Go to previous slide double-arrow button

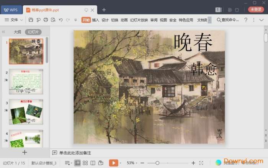click(x=266, y=135)
